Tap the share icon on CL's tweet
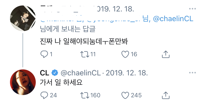 166,95
